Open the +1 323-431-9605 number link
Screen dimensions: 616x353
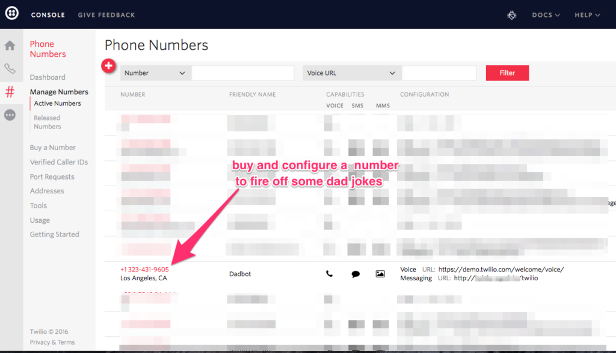[144, 270]
